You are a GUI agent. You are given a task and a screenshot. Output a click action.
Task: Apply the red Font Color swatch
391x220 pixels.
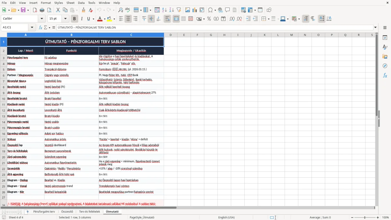pyautogui.click(x=100, y=19)
